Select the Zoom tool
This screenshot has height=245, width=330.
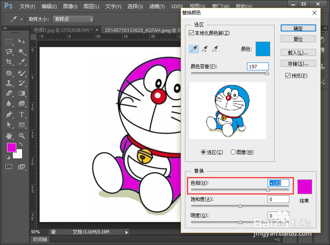21,136
